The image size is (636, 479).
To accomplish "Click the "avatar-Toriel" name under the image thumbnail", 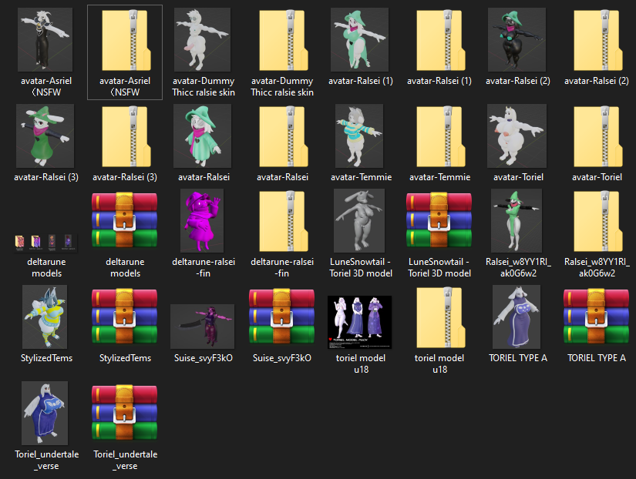I will (x=518, y=177).
